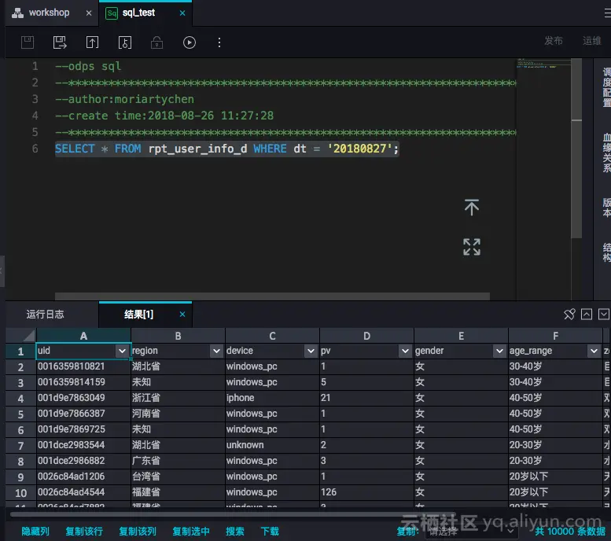This screenshot has width=611, height=541.
Task: Click 下载 download link
Action: click(270, 532)
